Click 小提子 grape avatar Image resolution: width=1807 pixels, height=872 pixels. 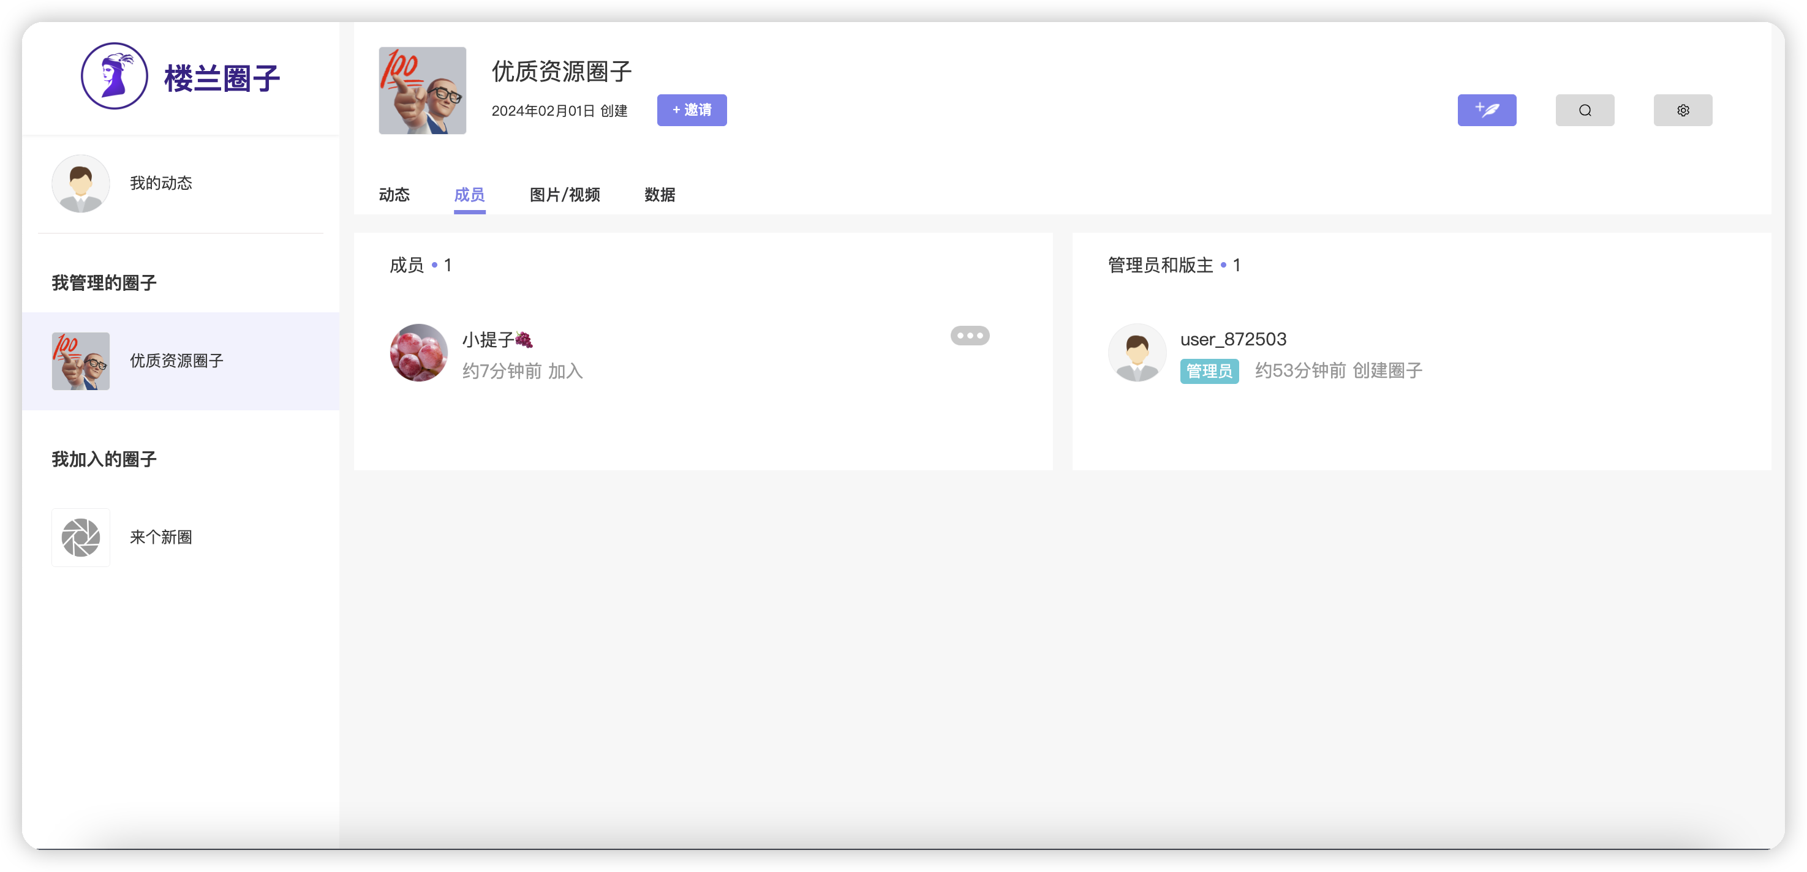pyautogui.click(x=419, y=353)
